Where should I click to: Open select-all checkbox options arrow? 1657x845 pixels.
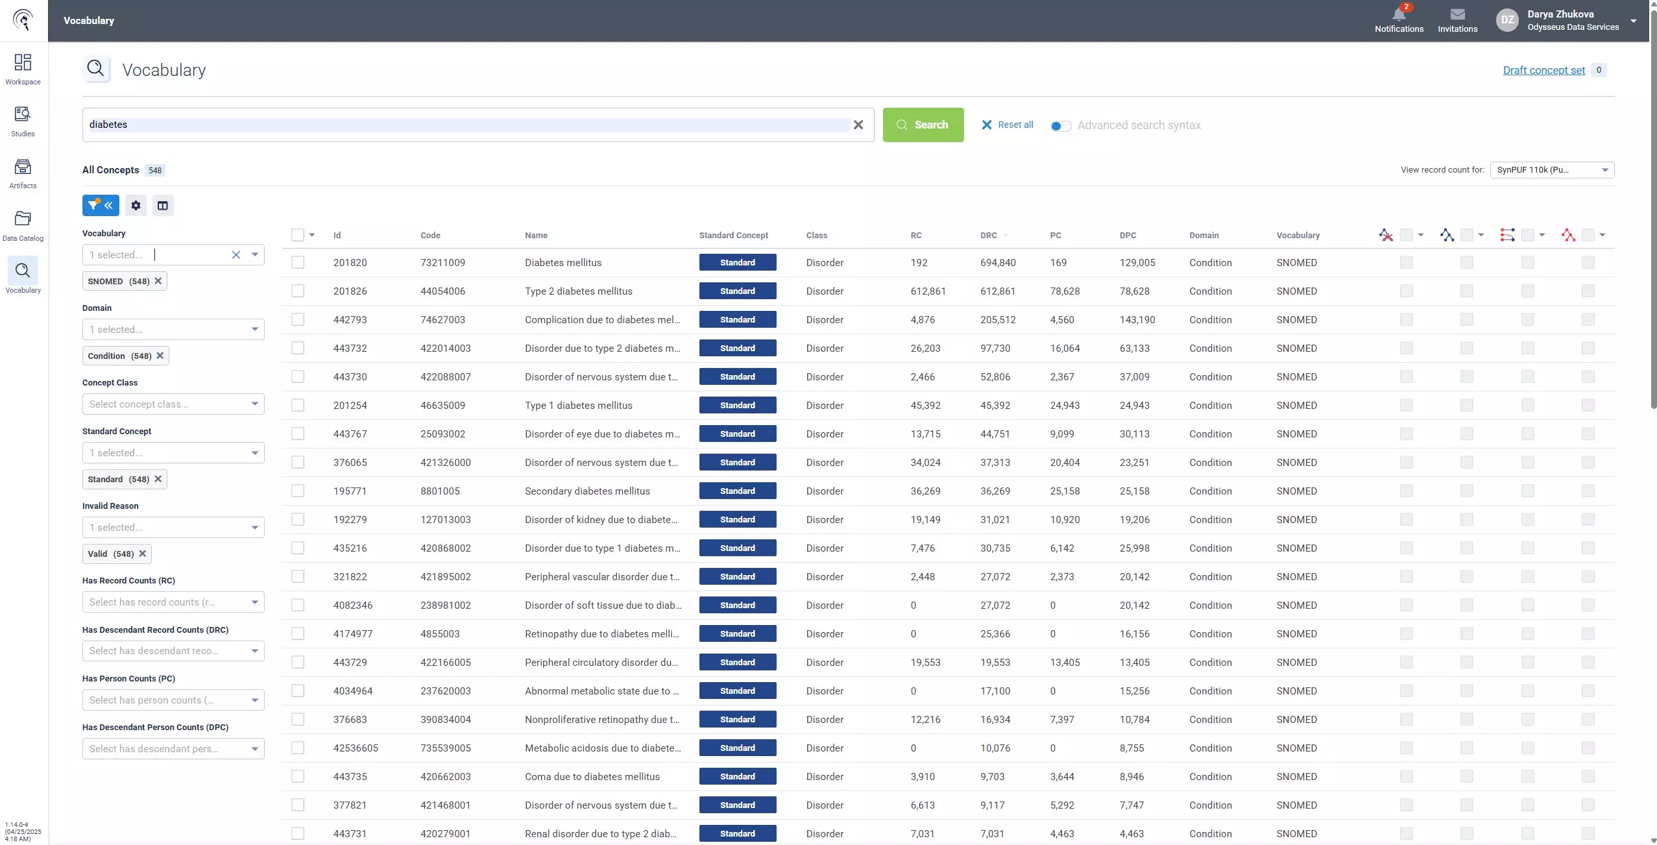(x=312, y=235)
